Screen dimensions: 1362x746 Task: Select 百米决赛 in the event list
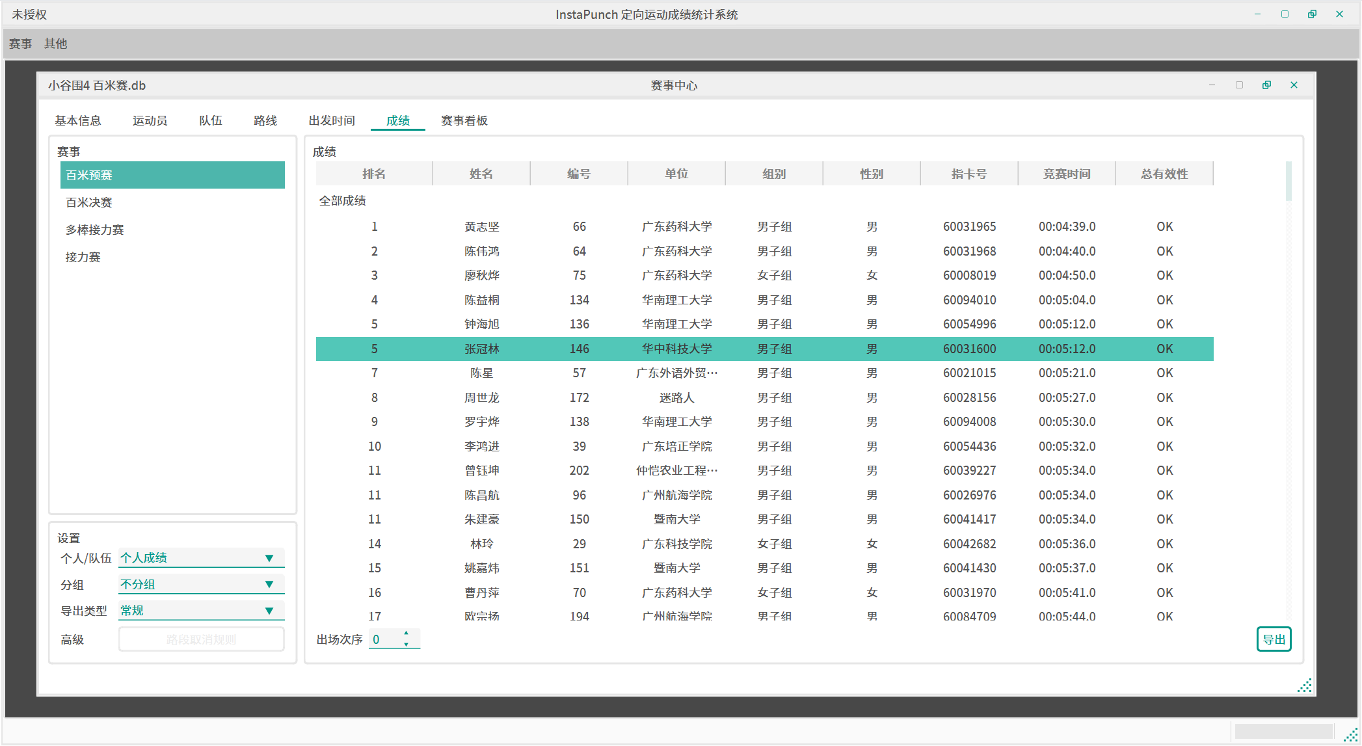coord(89,202)
